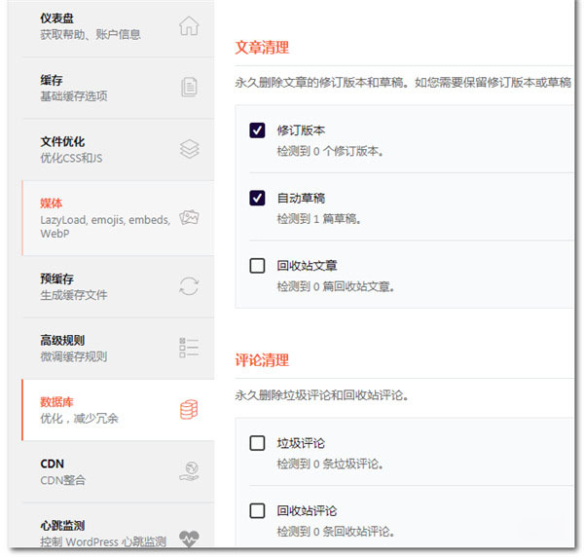This screenshot has width=584, height=557.
Task: Select the 媒体 sidebar tab
Action: [51, 204]
